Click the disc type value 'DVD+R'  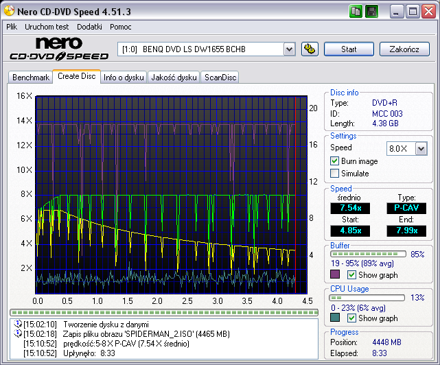(384, 103)
